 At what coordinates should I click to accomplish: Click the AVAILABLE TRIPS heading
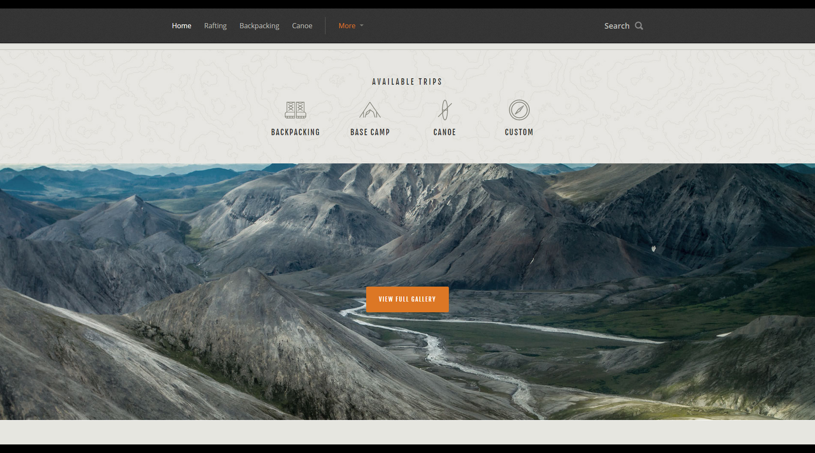point(407,81)
